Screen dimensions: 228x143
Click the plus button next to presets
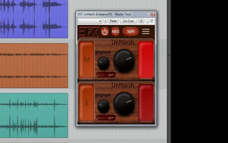(x=105, y=21)
